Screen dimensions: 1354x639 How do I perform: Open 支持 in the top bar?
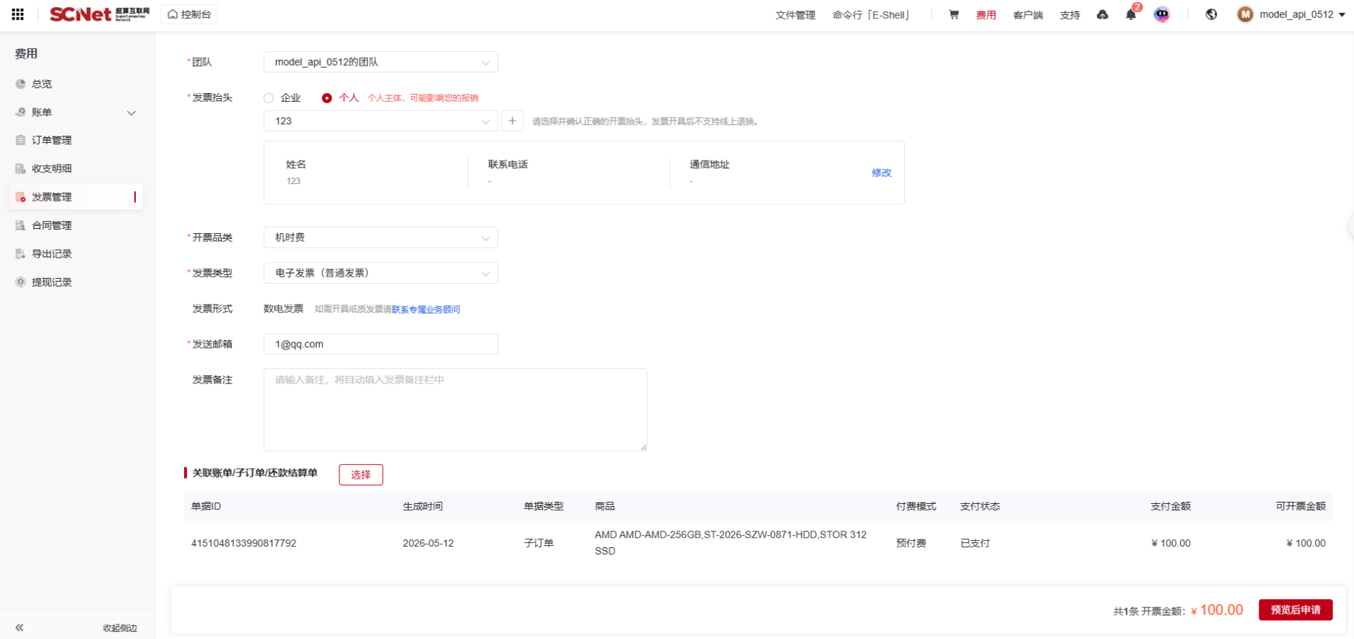point(1069,15)
